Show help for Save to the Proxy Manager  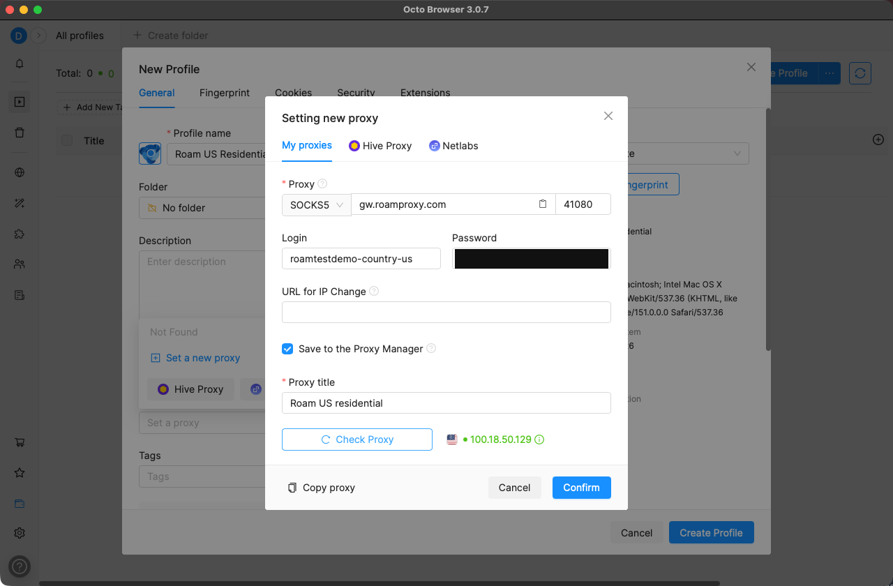pos(431,348)
